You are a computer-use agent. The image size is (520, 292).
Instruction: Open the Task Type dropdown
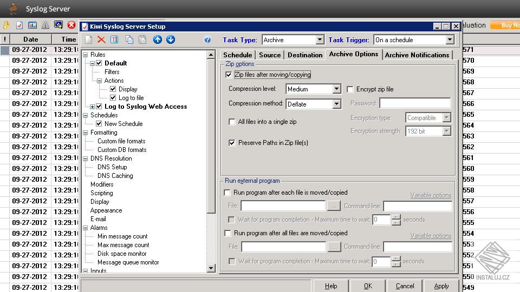pyautogui.click(x=320, y=39)
